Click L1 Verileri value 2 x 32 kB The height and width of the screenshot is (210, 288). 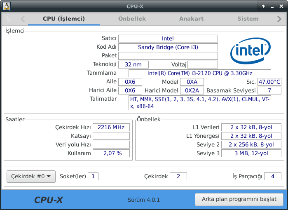coord(251,127)
